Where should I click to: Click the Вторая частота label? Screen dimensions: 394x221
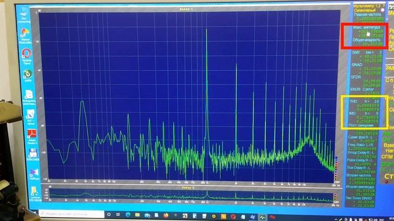point(360,175)
